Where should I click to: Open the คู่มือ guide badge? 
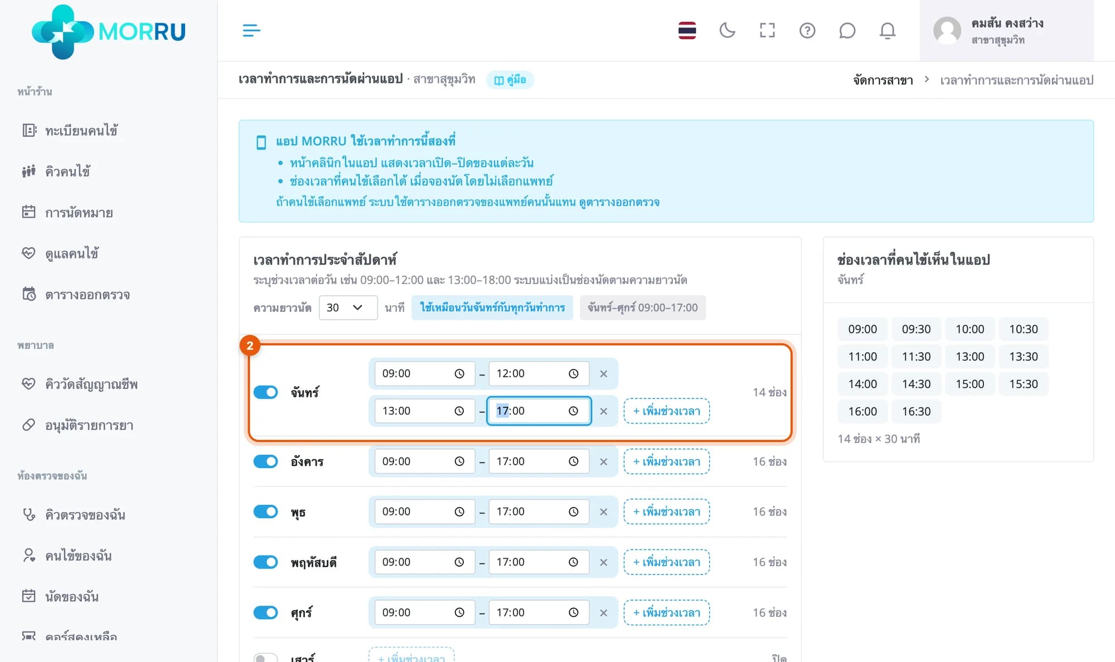click(510, 80)
